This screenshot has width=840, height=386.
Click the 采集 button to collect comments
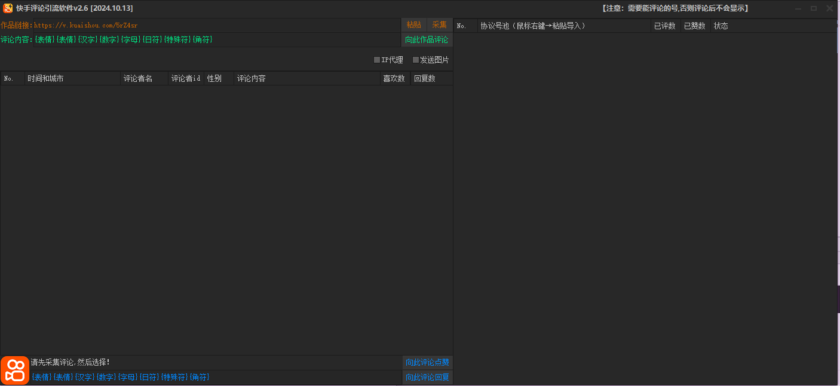click(x=440, y=25)
